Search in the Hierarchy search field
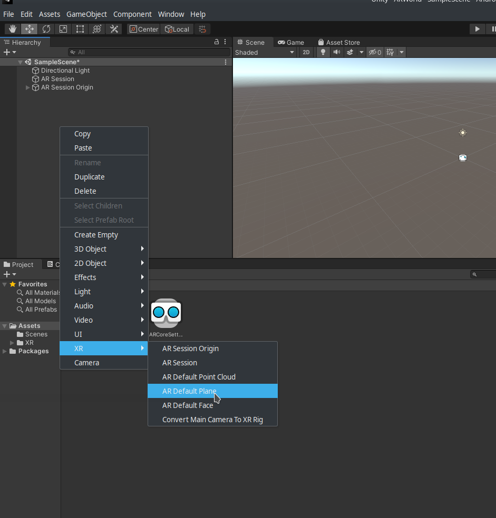This screenshot has width=496, height=518. coord(149,52)
